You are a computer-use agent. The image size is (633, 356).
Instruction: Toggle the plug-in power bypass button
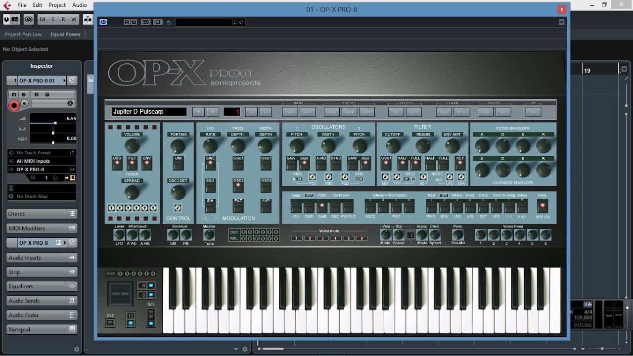[103, 22]
